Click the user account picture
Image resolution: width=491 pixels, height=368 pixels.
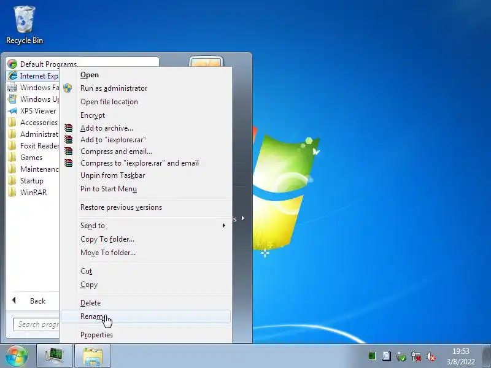(x=206, y=62)
